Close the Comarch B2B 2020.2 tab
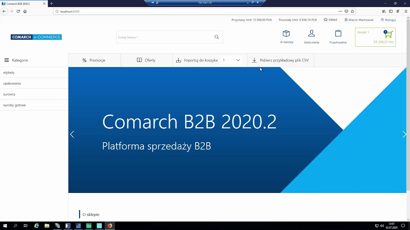410x230 pixels. pos(44,4)
